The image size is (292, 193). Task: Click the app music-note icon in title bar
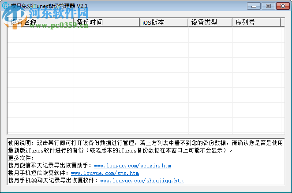point(5,5)
